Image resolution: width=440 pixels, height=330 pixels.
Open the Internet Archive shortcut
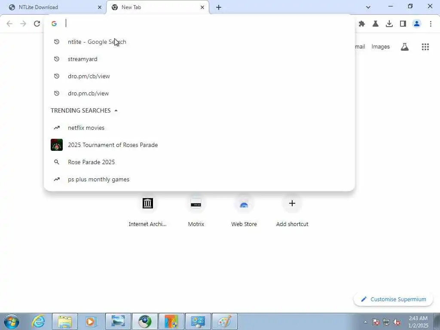[x=148, y=211]
